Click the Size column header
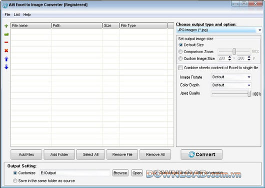Image resolution: width=265 pixels, height=188 pixels. 111,26
